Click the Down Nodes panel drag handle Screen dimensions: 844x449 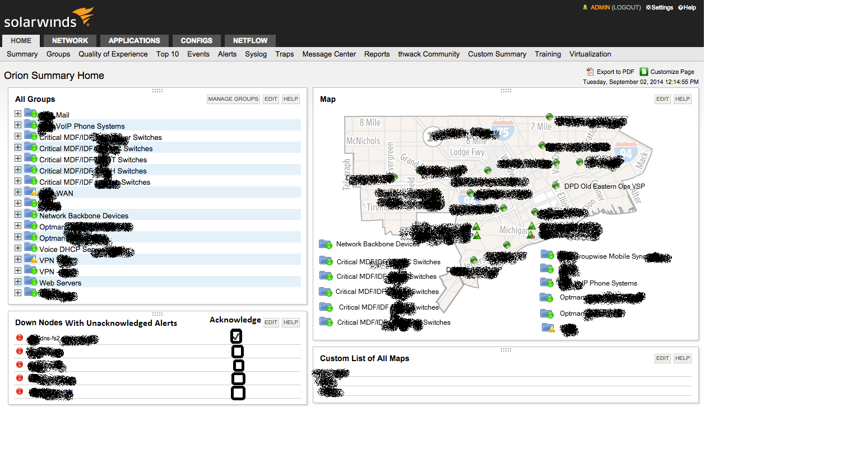tap(157, 314)
